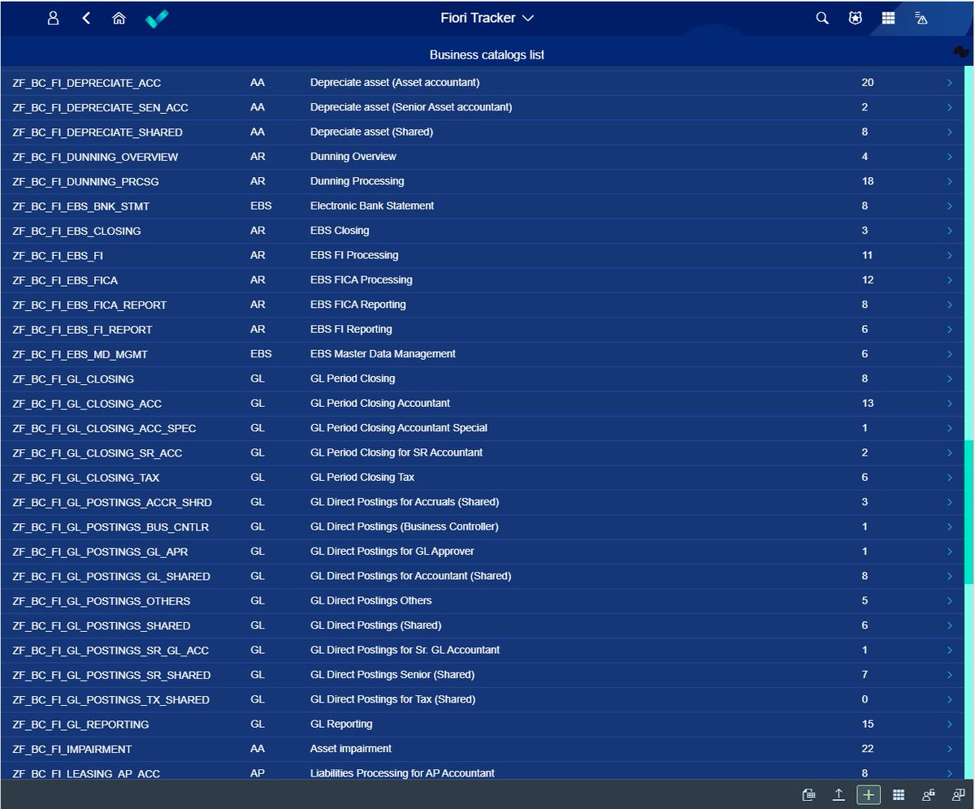Click the plus add button in footer

tap(869, 794)
